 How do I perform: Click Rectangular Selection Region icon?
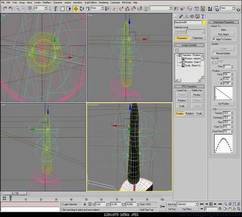(62, 9)
